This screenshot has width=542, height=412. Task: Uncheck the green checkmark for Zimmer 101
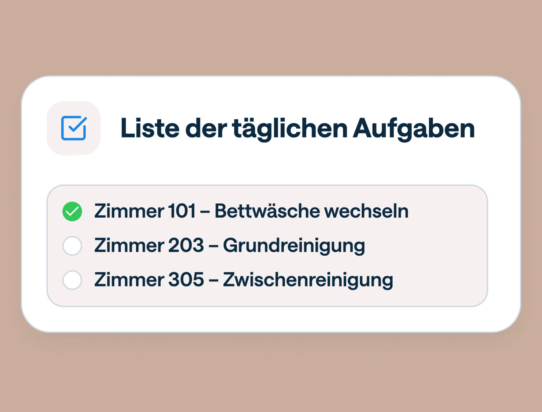(x=72, y=211)
